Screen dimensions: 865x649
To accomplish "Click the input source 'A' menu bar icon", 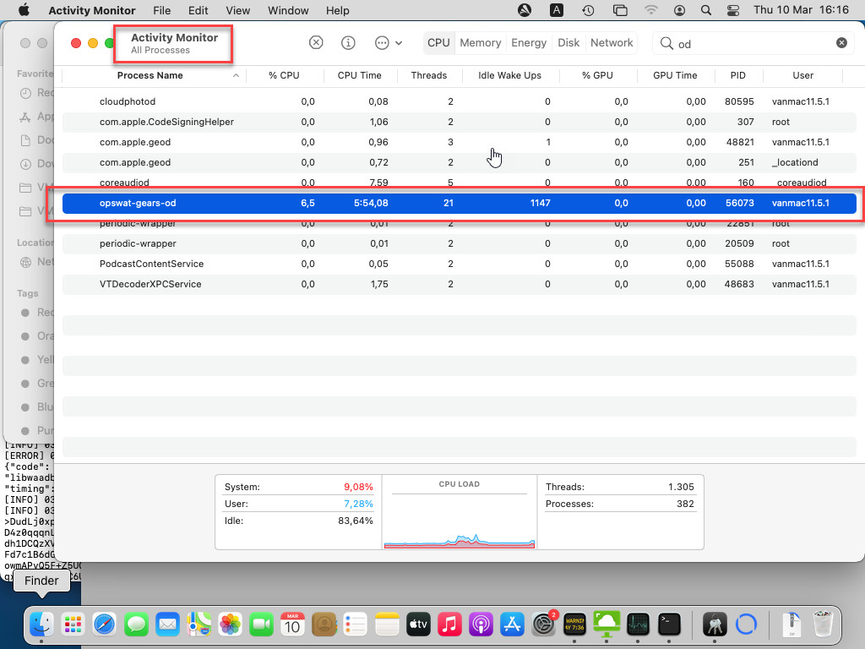I will pyautogui.click(x=557, y=10).
